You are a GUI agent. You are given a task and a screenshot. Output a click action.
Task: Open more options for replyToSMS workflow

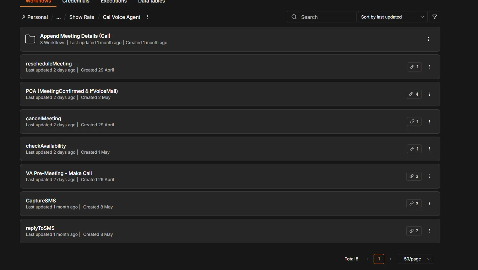pos(429,231)
